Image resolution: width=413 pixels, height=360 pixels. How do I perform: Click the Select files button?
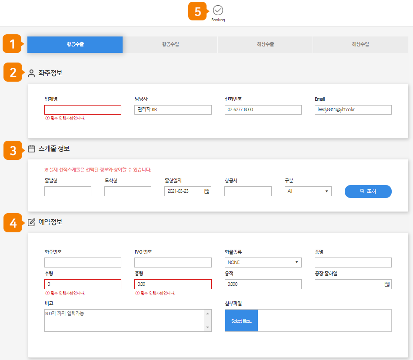[241, 320]
